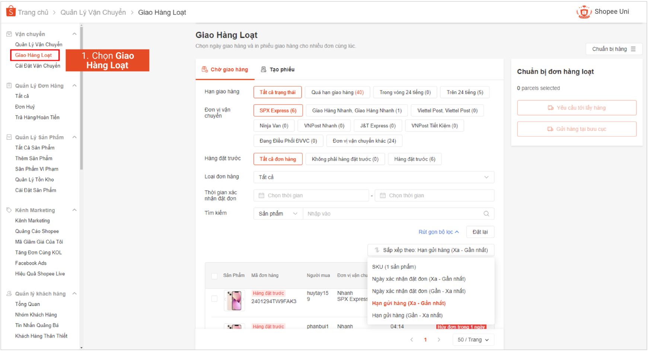Image resolution: width=648 pixels, height=351 pixels.
Task: Toggle the Hàng đặt trước (6) filter
Action: click(x=415, y=159)
